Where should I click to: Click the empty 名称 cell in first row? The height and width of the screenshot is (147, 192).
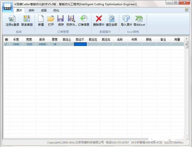click(x=120, y=44)
